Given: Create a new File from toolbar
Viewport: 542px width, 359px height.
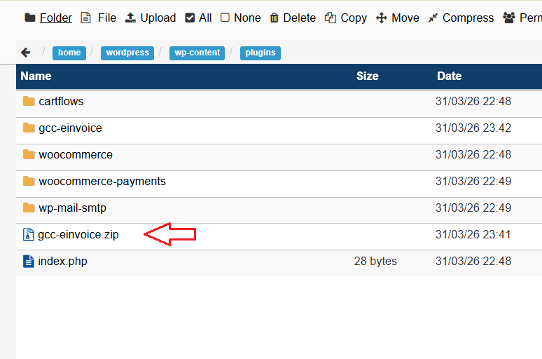Looking at the screenshot, I should (x=98, y=18).
